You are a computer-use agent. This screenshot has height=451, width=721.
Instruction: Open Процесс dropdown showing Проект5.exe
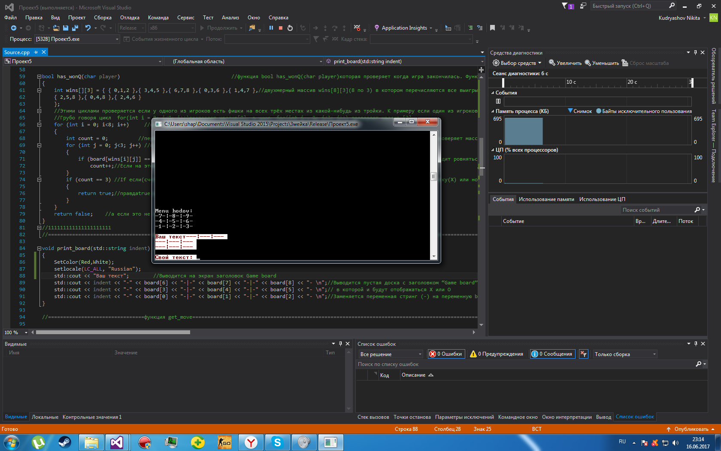tap(77, 39)
